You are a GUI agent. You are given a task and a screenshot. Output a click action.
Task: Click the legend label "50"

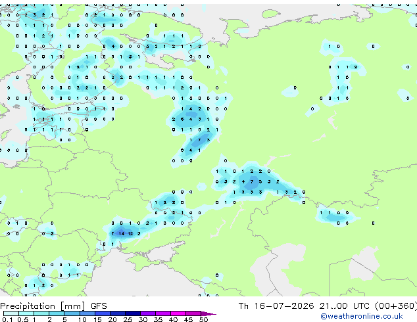coord(203,319)
